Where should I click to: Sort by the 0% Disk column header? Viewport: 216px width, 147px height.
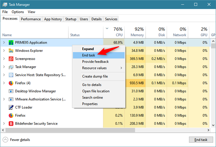[156, 32]
